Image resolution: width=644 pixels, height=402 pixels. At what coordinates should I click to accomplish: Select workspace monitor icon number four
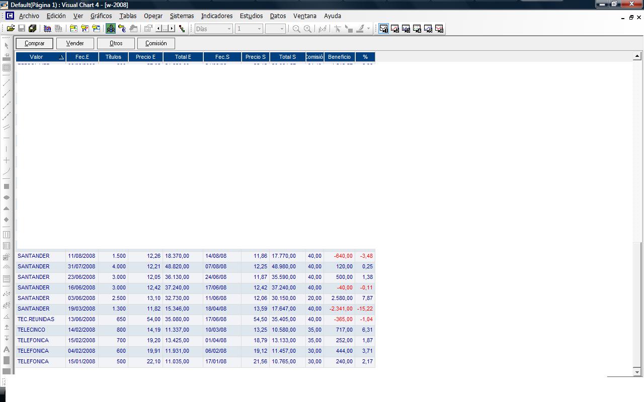(x=417, y=29)
